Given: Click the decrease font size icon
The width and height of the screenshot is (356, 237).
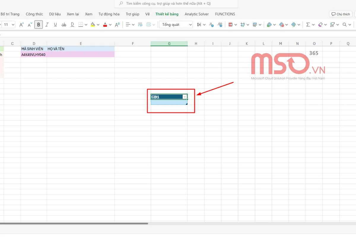Looking at the screenshot, I should [30, 25].
